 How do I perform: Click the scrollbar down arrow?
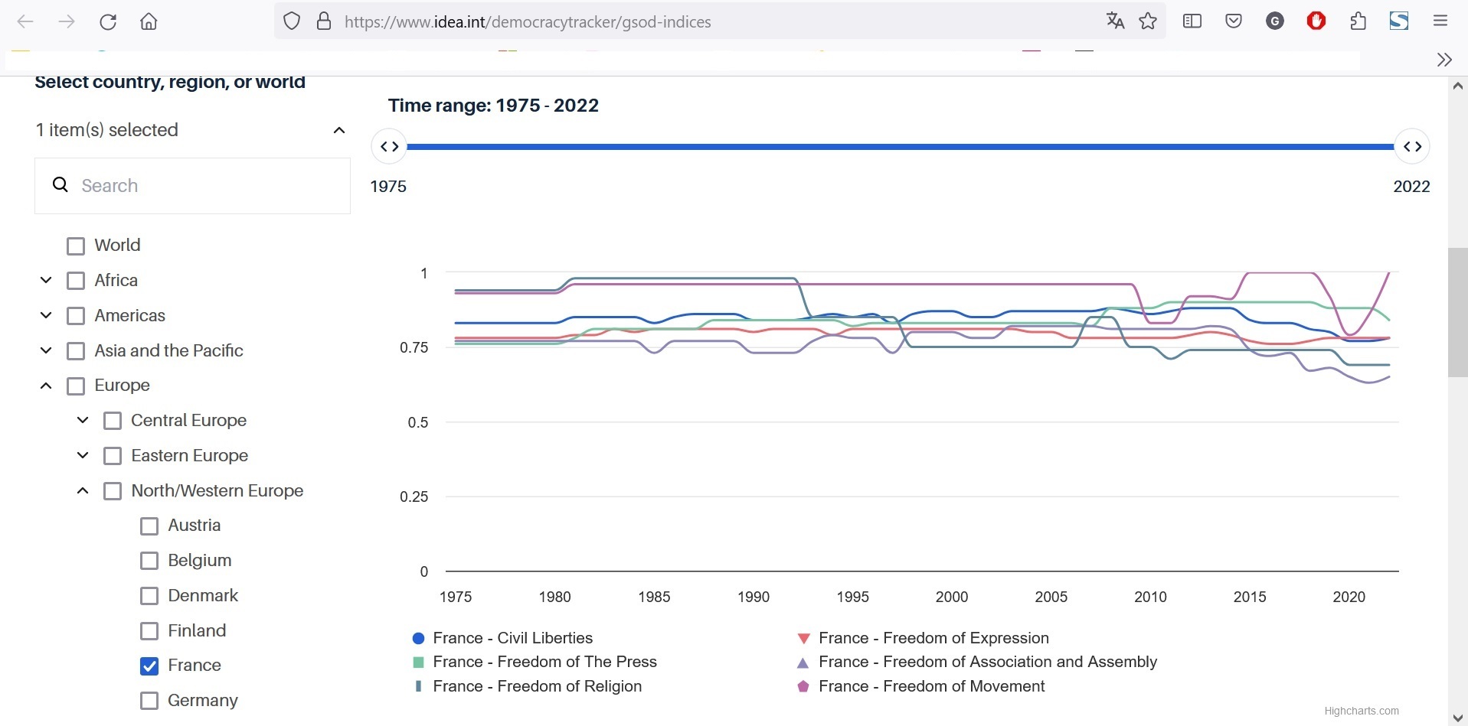point(1457,718)
